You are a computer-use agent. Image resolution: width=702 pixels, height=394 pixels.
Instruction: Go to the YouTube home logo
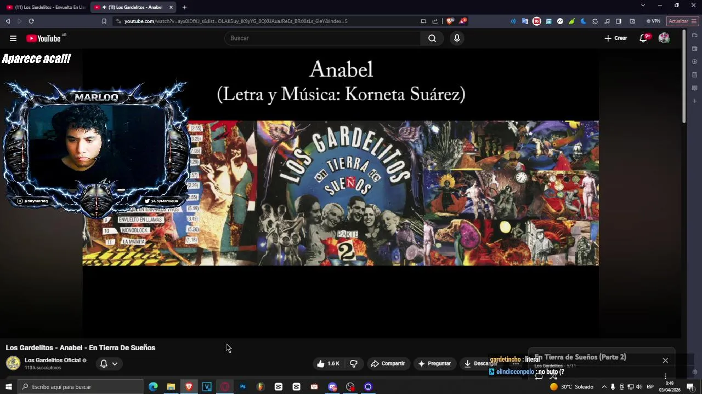click(x=43, y=38)
